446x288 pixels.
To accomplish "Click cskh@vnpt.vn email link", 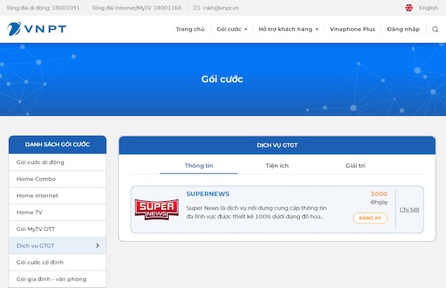I will tap(221, 8).
